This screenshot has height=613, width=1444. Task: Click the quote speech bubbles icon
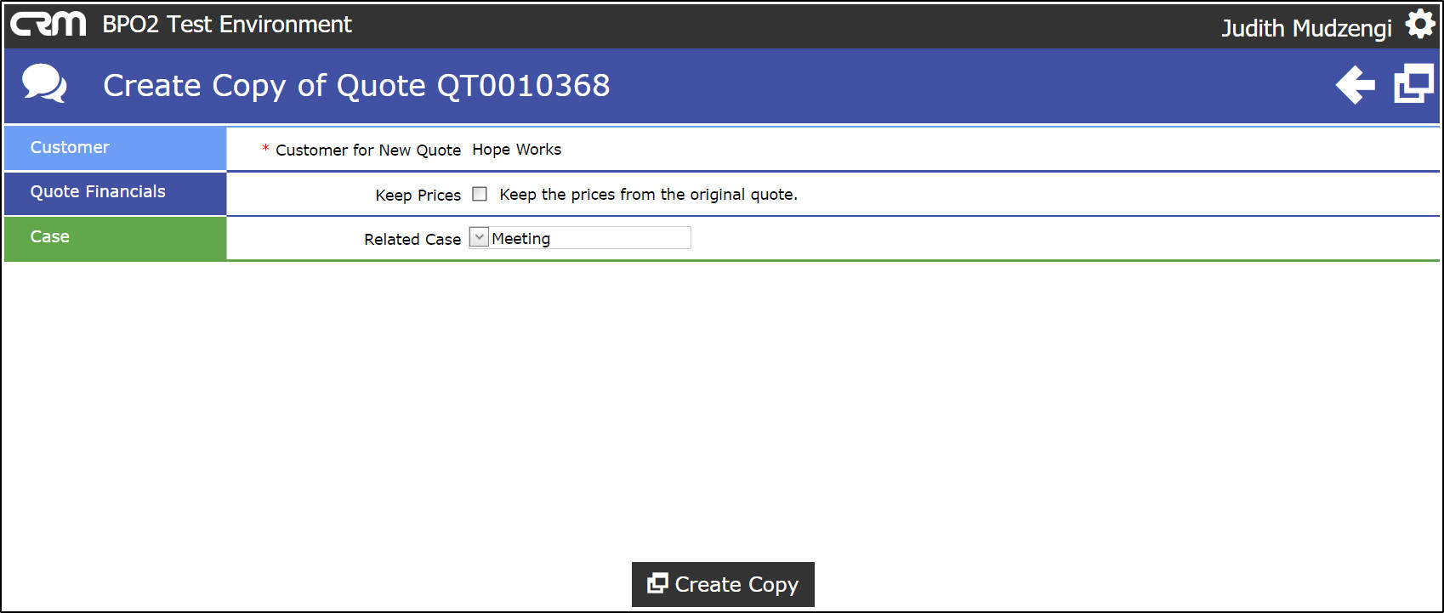(x=44, y=84)
